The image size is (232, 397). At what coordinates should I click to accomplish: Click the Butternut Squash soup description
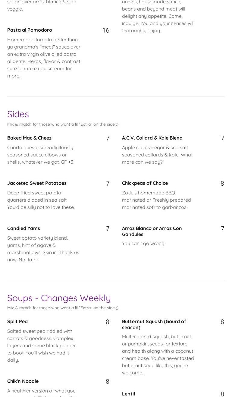[158, 354]
